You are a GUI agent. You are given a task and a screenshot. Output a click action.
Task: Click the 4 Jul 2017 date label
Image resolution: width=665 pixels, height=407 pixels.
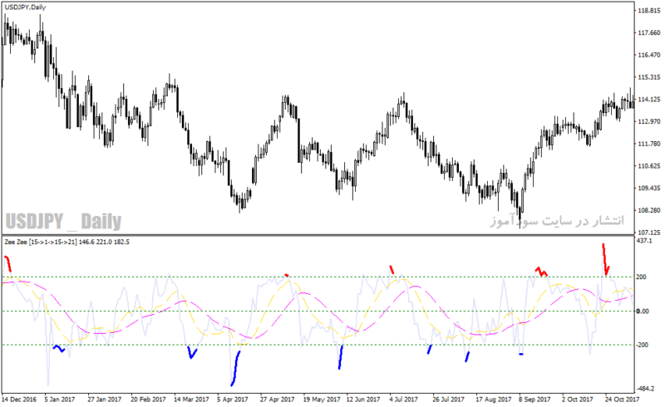click(x=403, y=400)
